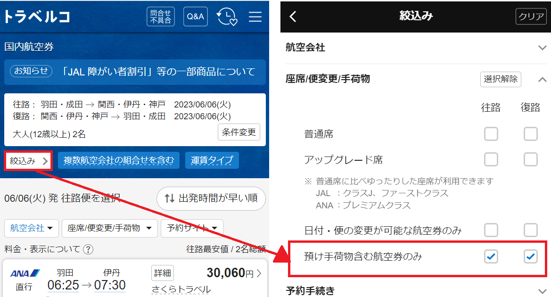
Task: Click the help icon beside 料金・表示について
Action: coord(88,249)
